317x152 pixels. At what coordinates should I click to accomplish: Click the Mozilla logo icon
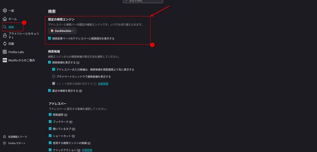[5, 60]
